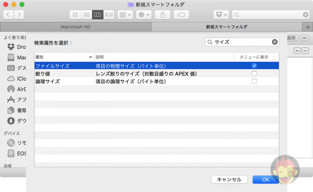Click the Tags toolbar button

tap(181, 15)
